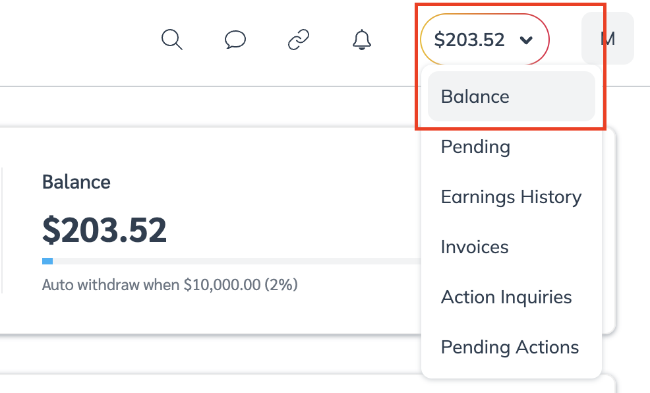
Task: Click the Balance heading in the card
Action: [x=76, y=182]
